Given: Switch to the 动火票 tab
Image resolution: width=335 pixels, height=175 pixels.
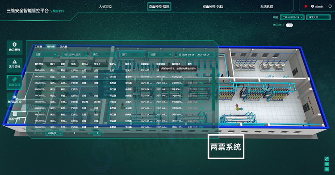Looking at the screenshot, I should pyautogui.click(x=63, y=47).
